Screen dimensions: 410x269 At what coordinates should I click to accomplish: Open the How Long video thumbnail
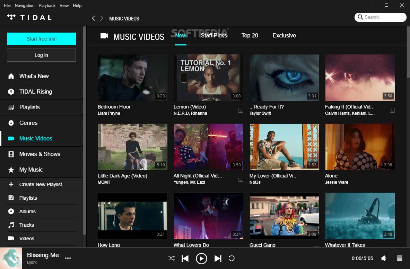tap(133, 216)
